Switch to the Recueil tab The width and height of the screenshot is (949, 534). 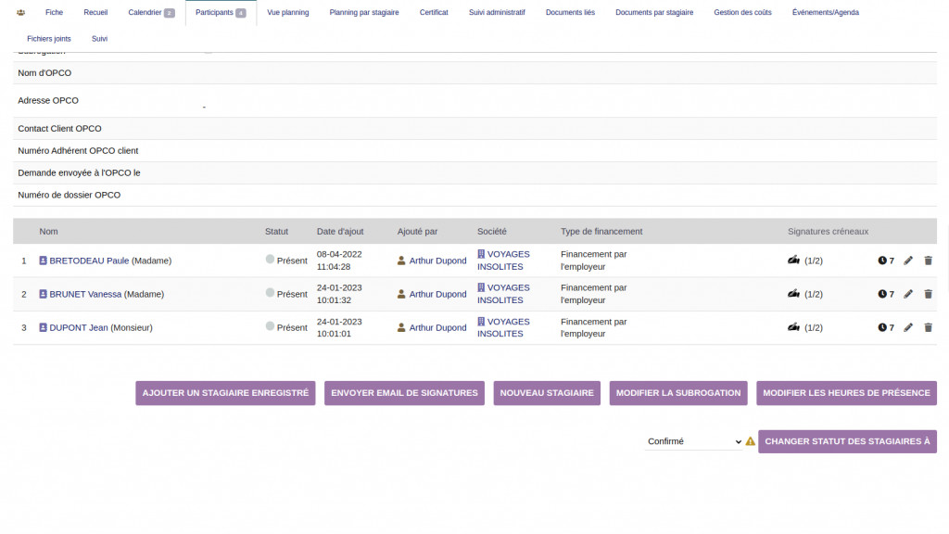pos(95,12)
